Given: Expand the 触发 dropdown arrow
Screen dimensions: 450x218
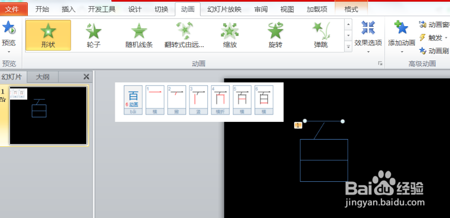Looking at the screenshot, I should [x=446, y=38].
